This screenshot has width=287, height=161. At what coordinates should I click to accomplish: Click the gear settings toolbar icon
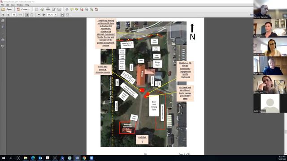point(67,9)
